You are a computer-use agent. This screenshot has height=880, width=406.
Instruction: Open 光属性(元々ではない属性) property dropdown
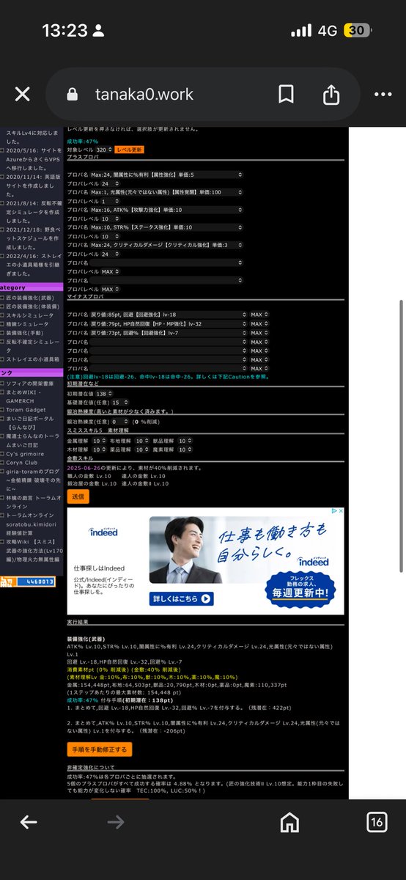tap(166, 192)
